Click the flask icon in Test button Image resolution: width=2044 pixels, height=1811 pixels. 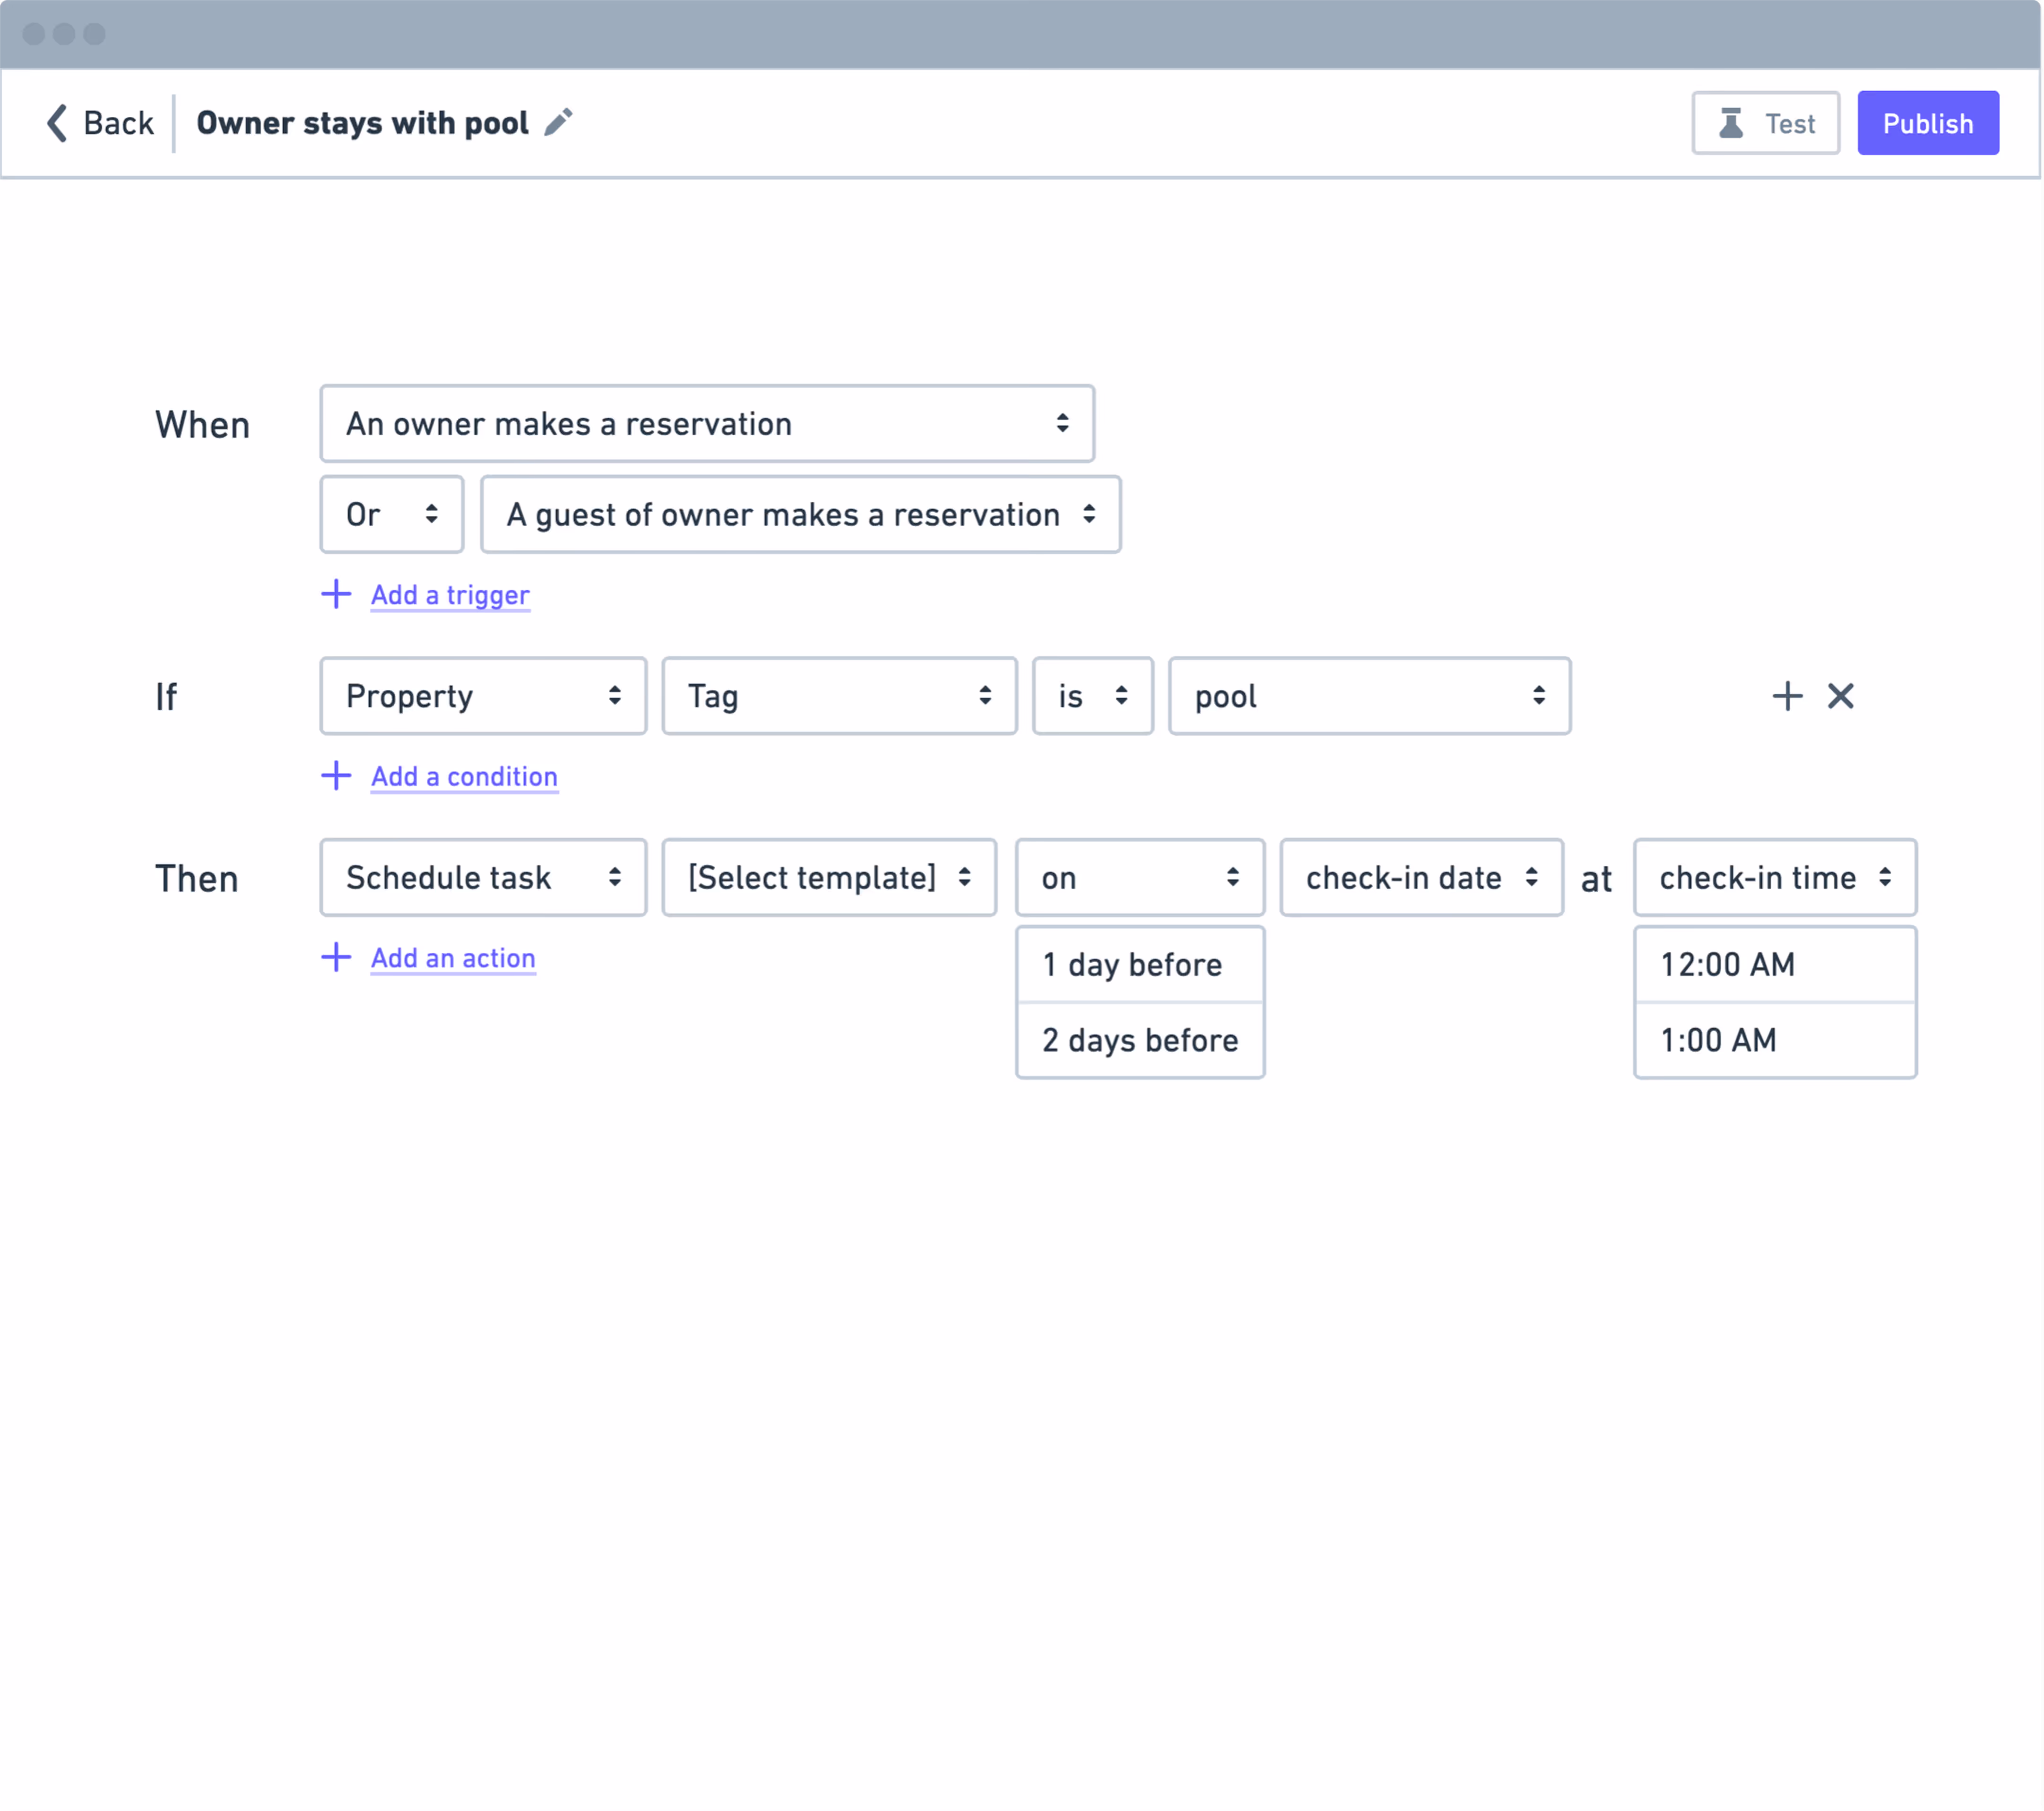[1731, 123]
